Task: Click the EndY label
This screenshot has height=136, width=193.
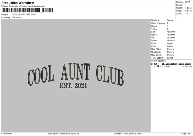Action: tap(154, 47)
